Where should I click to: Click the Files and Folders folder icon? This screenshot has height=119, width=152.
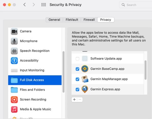click(x=14, y=90)
